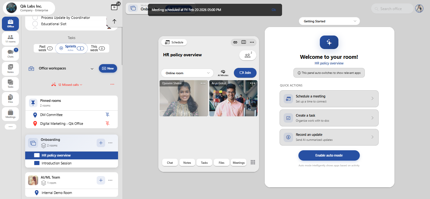Screen dimensions: 430x199
Task: Open the calendar icon with 24 badge
Action: click(114, 7)
